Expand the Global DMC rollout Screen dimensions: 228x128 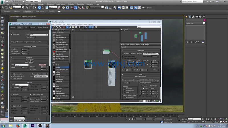tap(29, 57)
